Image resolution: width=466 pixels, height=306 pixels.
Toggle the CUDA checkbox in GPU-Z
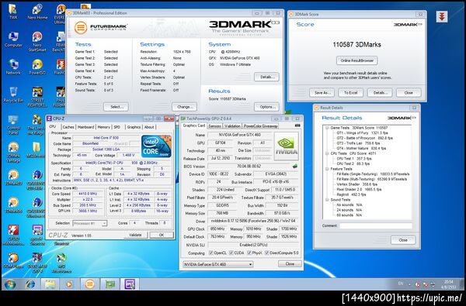pyautogui.click(x=231, y=253)
